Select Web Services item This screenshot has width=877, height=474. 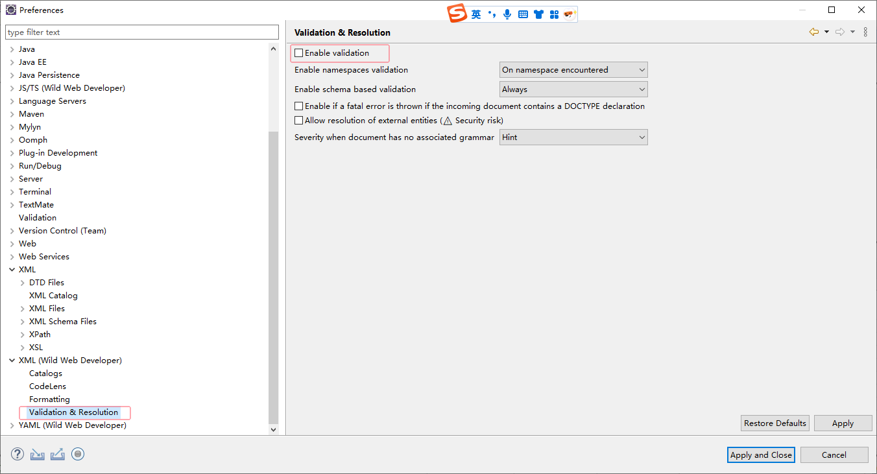click(43, 257)
